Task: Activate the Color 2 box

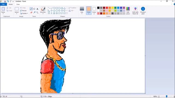Action: point(94,11)
